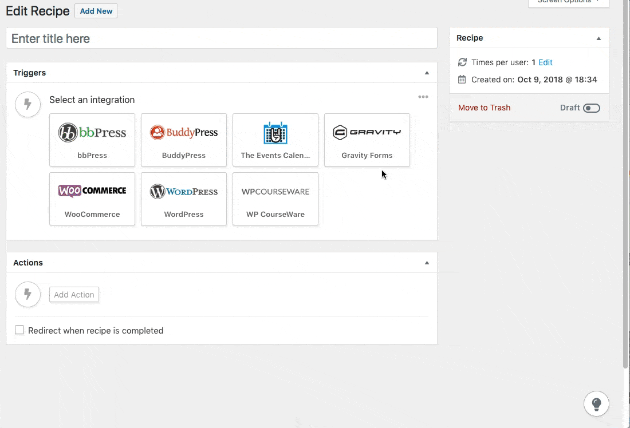Select the WP CourseWare integration
This screenshot has height=428, width=630.
(x=275, y=199)
